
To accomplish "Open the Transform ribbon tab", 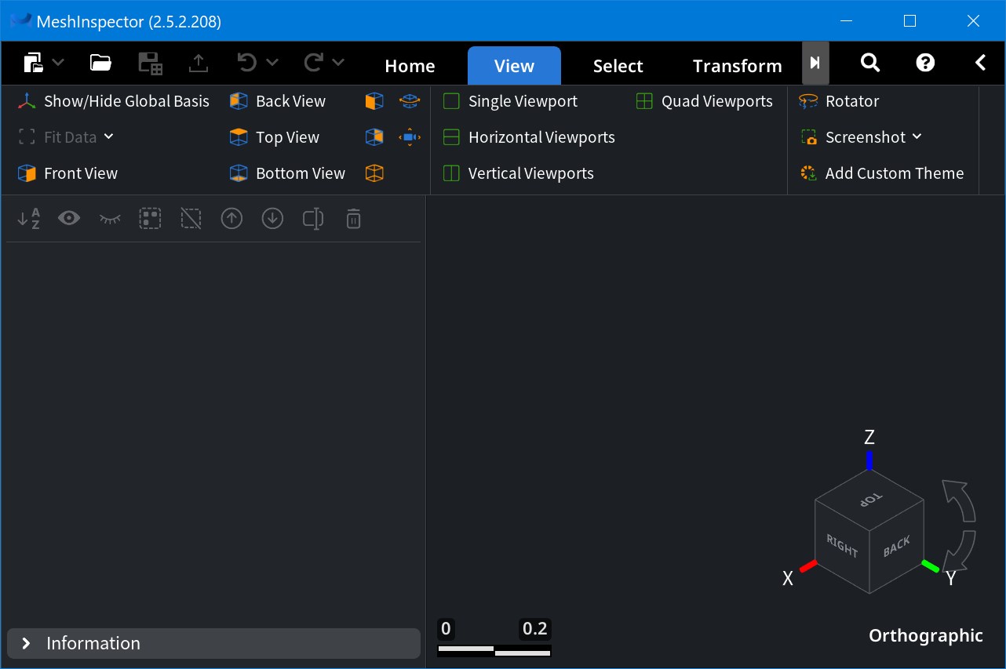I will [x=737, y=66].
